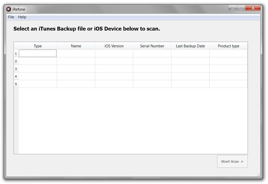Select row 5 header in the table
The height and width of the screenshot is (184, 268).
click(x=16, y=84)
